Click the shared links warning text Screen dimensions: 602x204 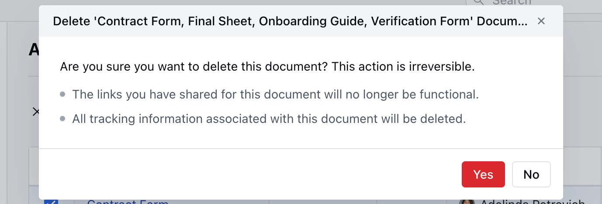coord(275,94)
